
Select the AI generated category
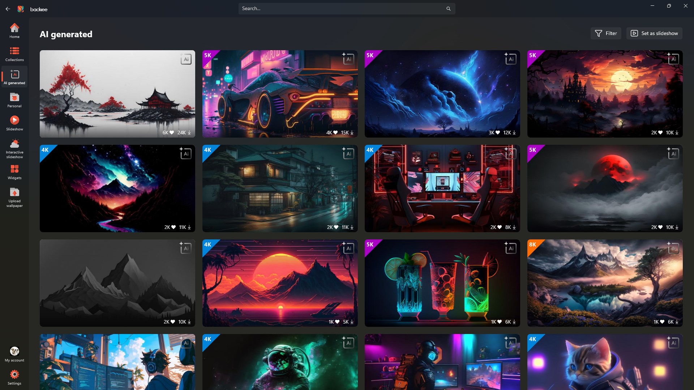[x=14, y=77]
